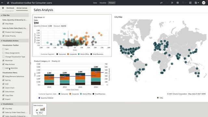Uncheck the Copy Data checkbox
This screenshot has width=208, height=117.
click(4, 95)
